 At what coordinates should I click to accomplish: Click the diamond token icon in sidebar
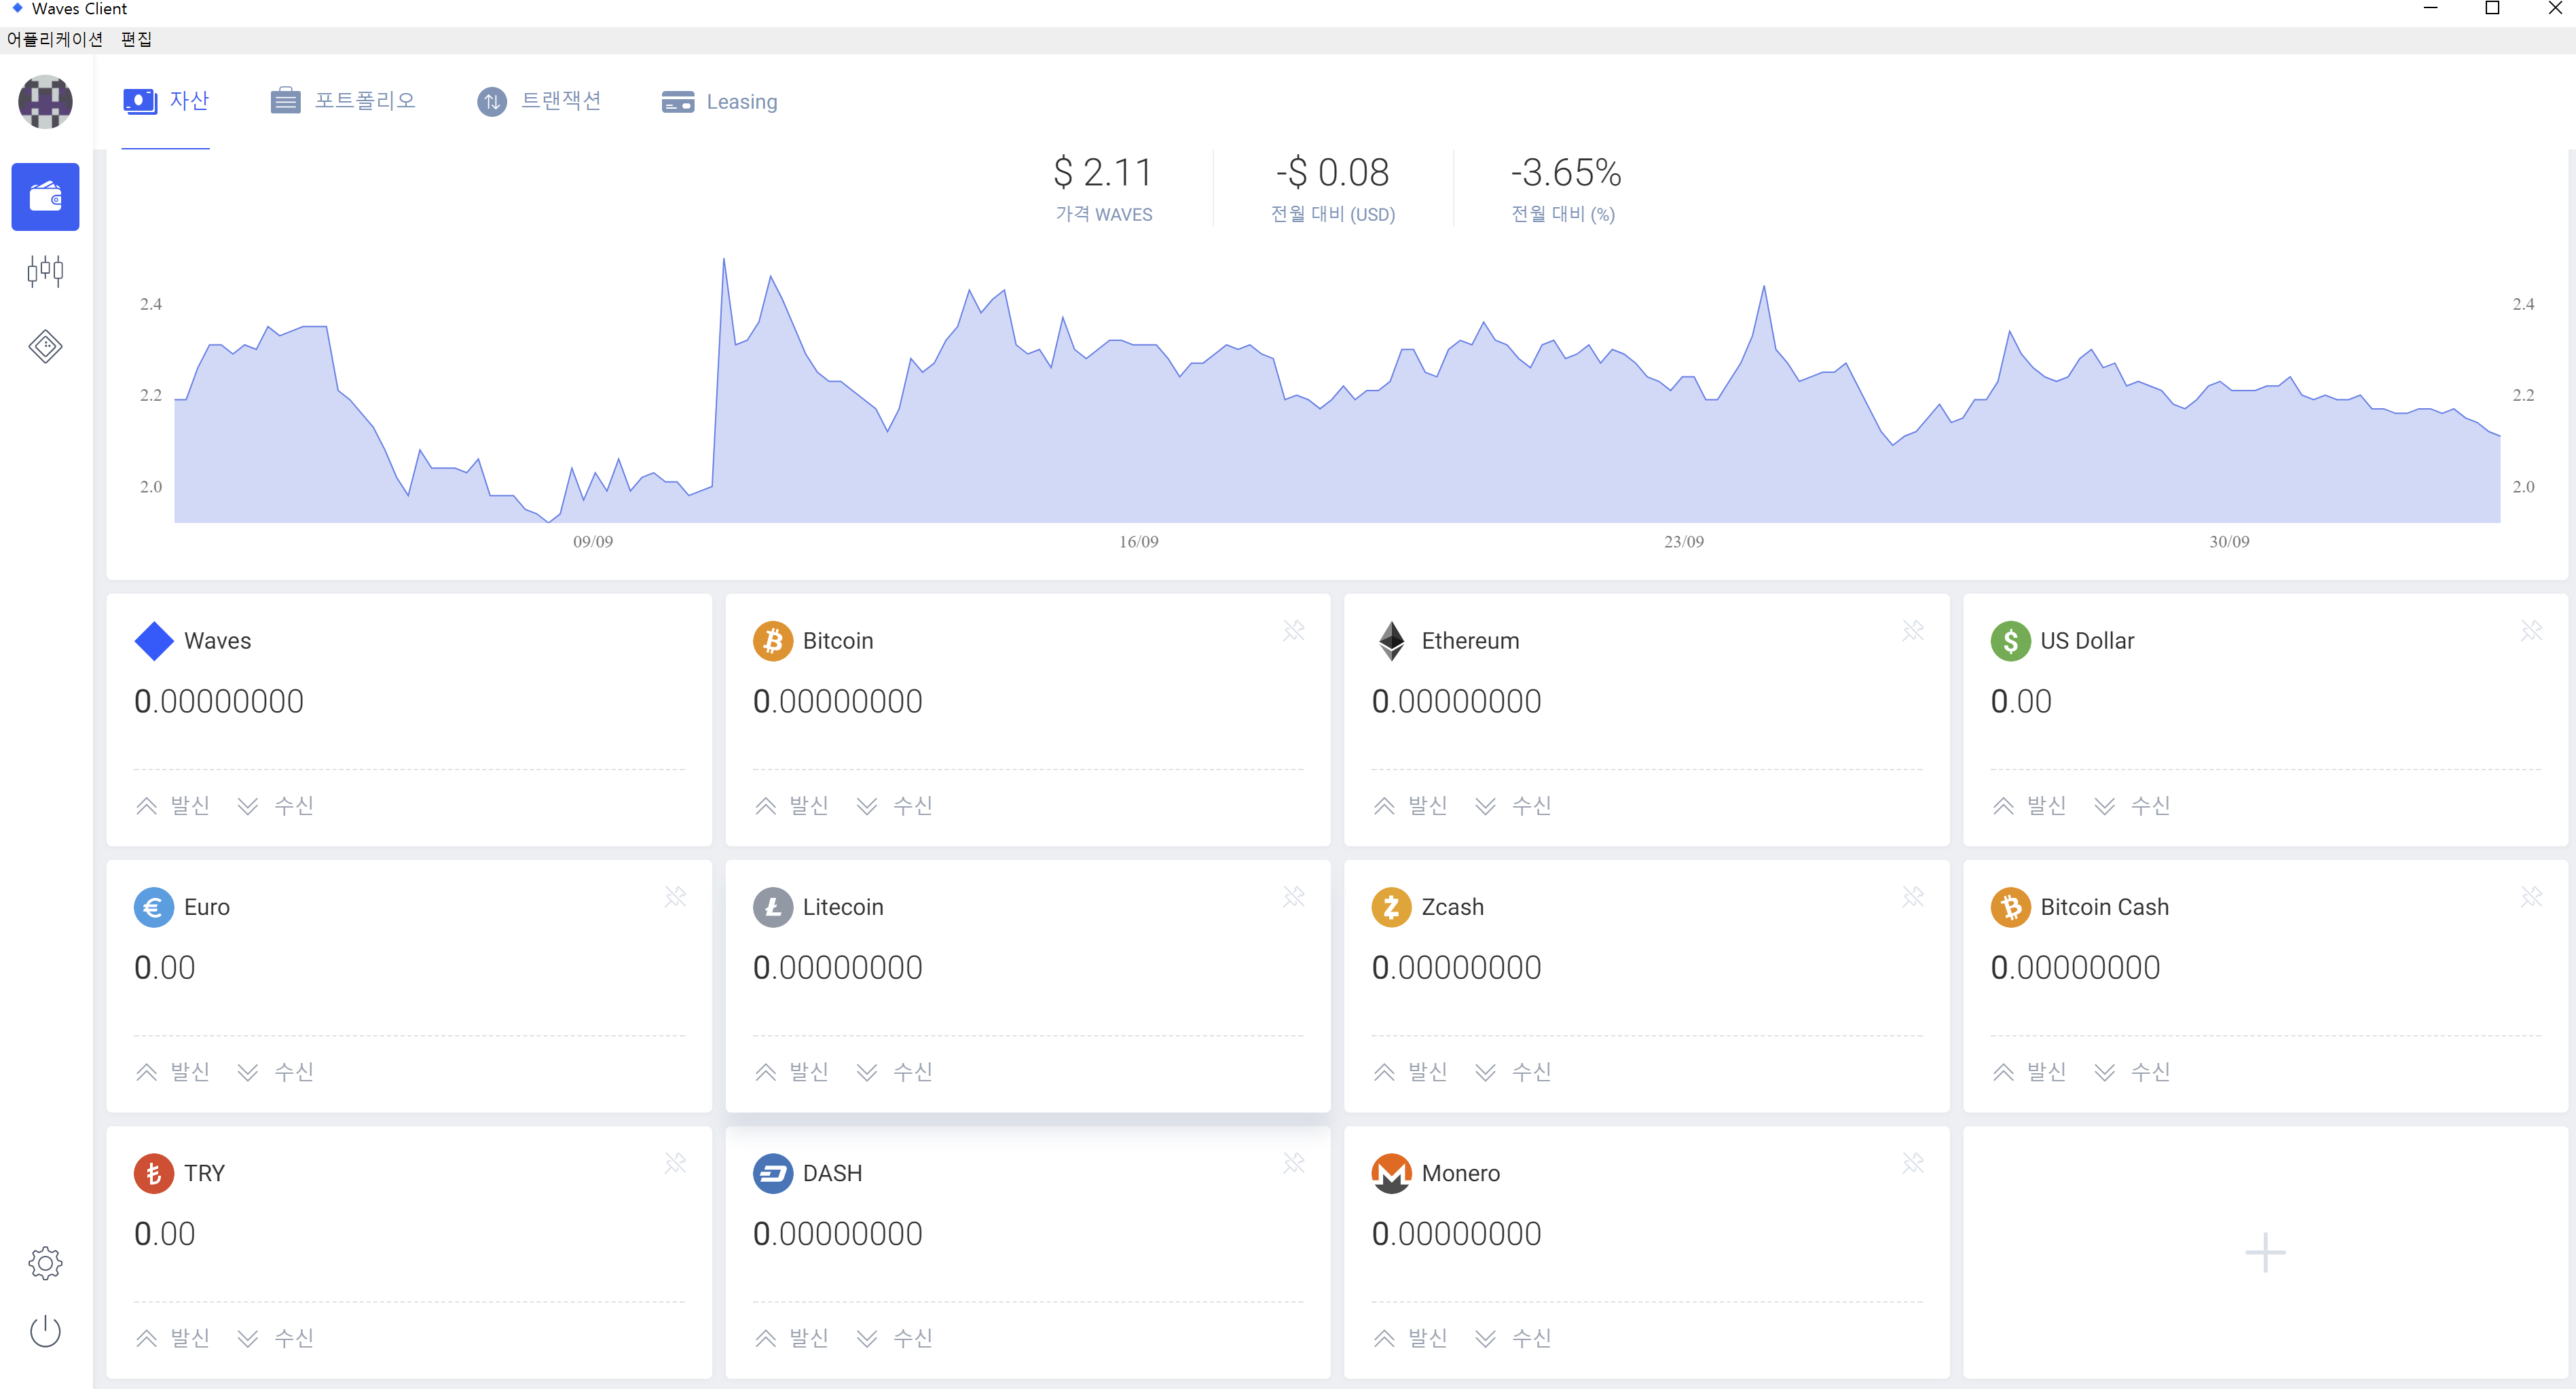[x=45, y=346]
